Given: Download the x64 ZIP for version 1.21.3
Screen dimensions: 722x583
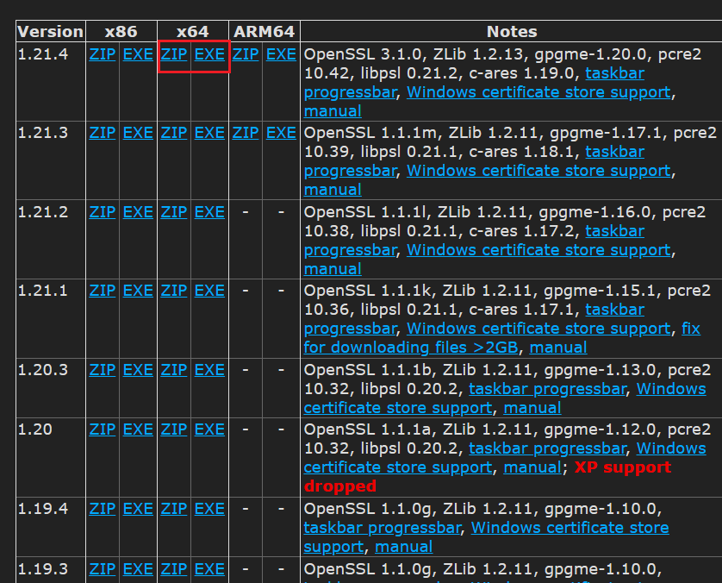Looking at the screenshot, I should (x=174, y=133).
